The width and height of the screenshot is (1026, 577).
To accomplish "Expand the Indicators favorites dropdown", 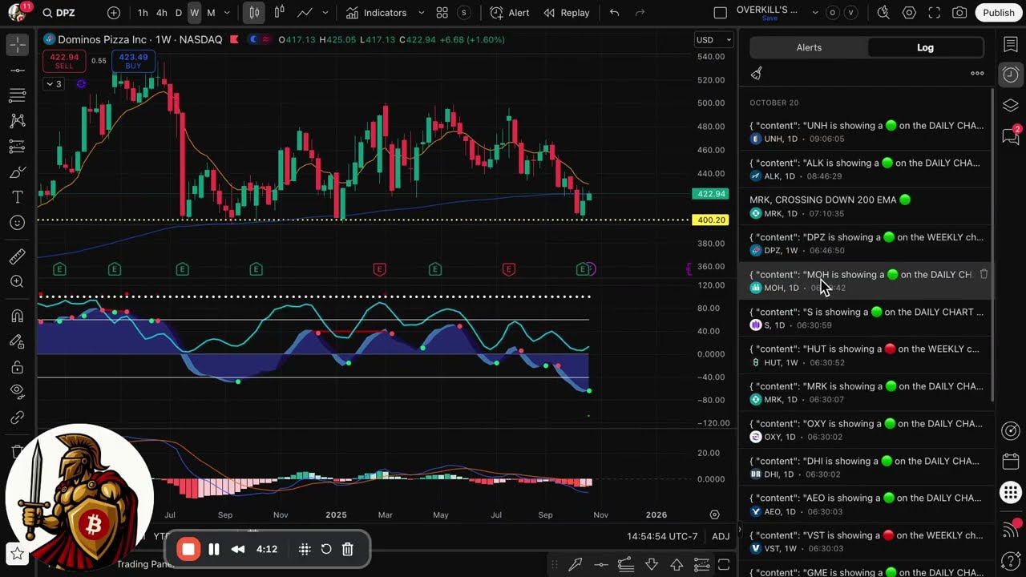I will (421, 13).
